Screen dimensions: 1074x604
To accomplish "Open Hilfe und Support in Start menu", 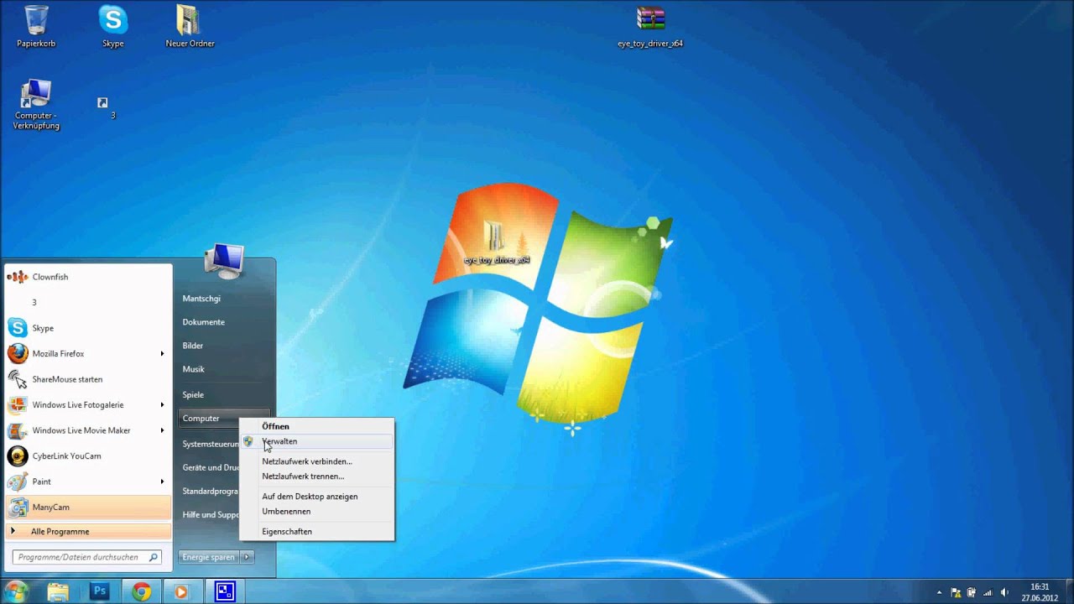I will pyautogui.click(x=209, y=514).
